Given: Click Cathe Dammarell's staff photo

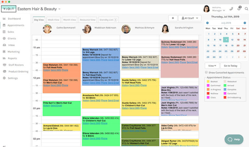Looking at the screenshot, I should 47,29.
